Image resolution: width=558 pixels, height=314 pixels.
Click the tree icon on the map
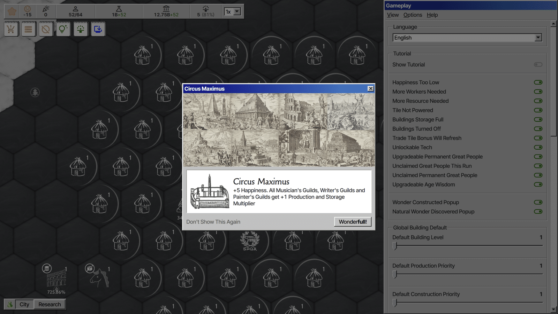35,92
